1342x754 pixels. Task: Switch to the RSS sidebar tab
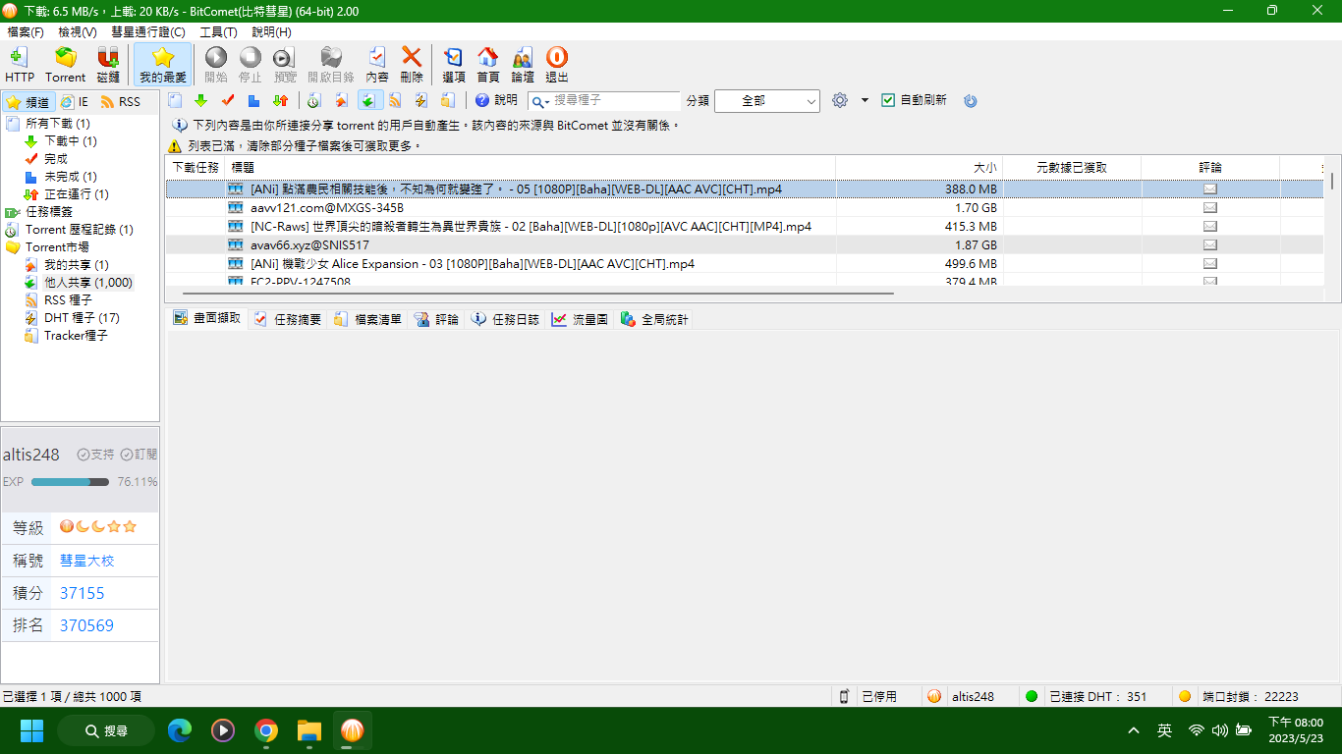pos(120,102)
